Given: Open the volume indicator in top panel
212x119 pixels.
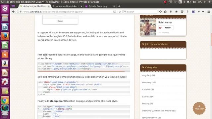Looking at the screenshot, I should (194, 2).
